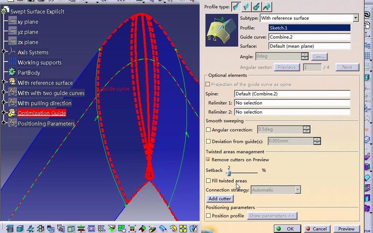This screenshot has height=233, width=373.
Task: Enable Angular correction checkbox
Action: (208, 130)
